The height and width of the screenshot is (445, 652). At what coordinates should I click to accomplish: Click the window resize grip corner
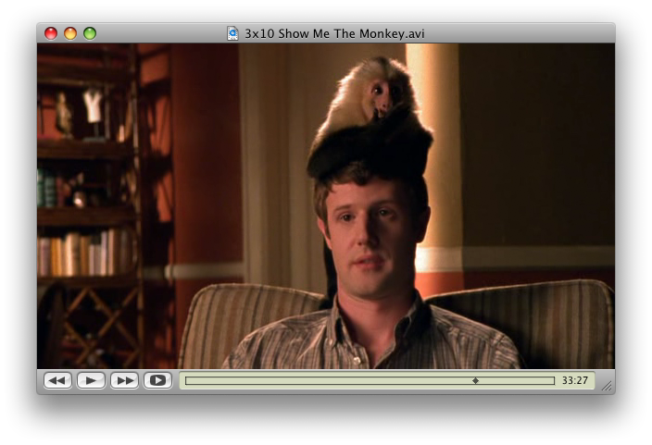pyautogui.click(x=607, y=386)
